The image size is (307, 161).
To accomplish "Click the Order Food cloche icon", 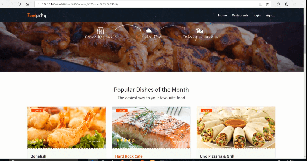I will (x=149, y=31).
